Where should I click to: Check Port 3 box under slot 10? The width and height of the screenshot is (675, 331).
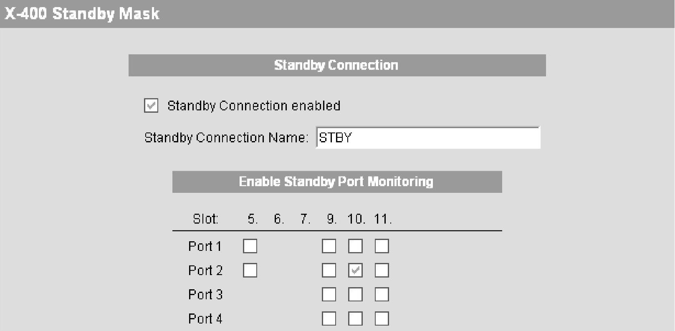355,295
